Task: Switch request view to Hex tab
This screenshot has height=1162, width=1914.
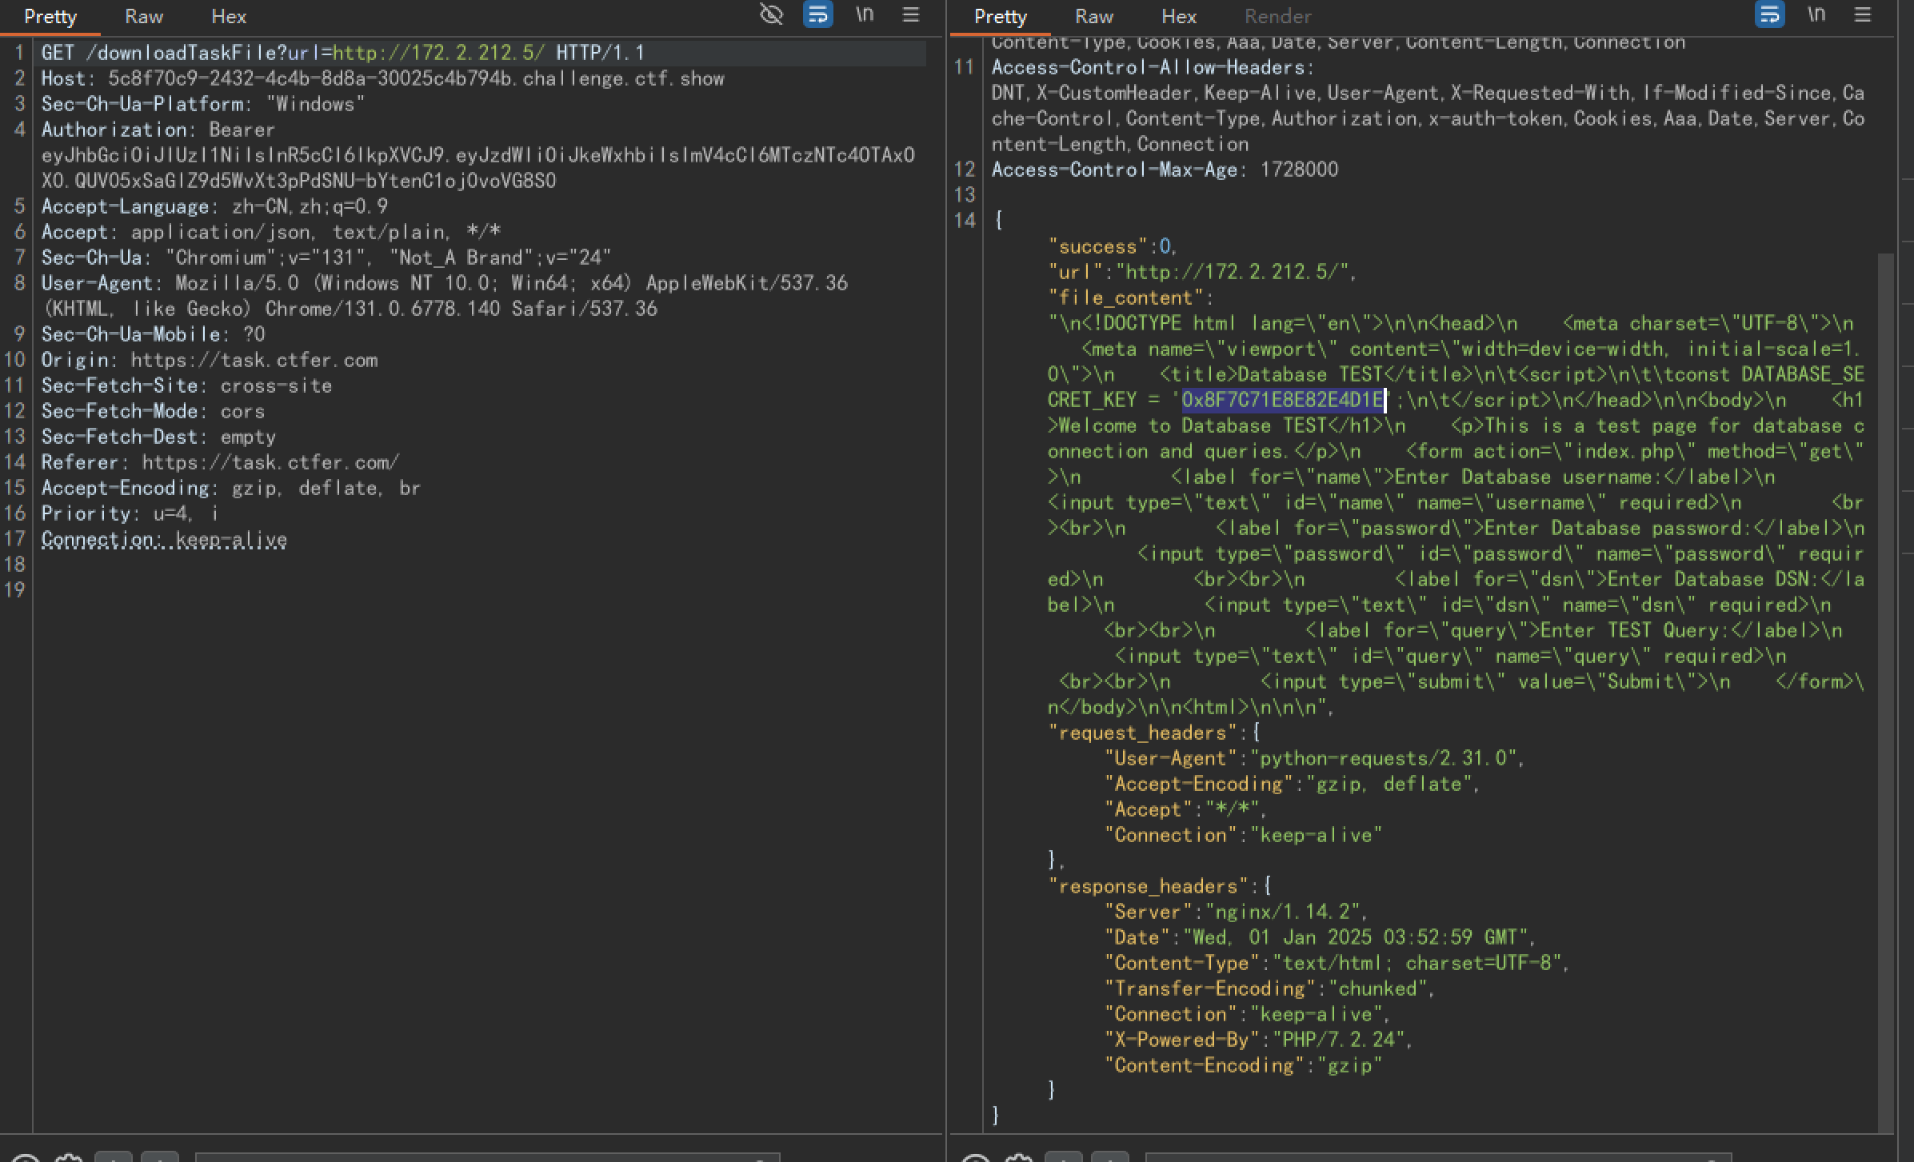Action: click(229, 17)
